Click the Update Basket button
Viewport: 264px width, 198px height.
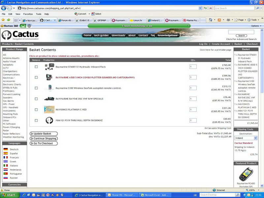click(x=44, y=134)
